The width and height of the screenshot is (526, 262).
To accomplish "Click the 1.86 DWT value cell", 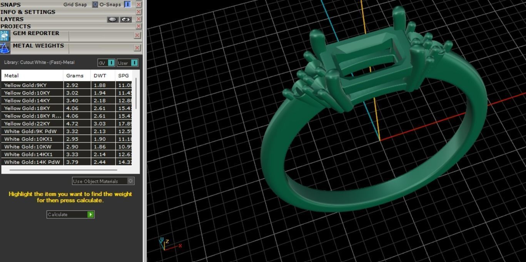I will 103,146.
